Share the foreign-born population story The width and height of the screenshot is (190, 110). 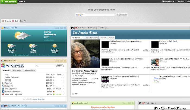click(x=146, y=50)
